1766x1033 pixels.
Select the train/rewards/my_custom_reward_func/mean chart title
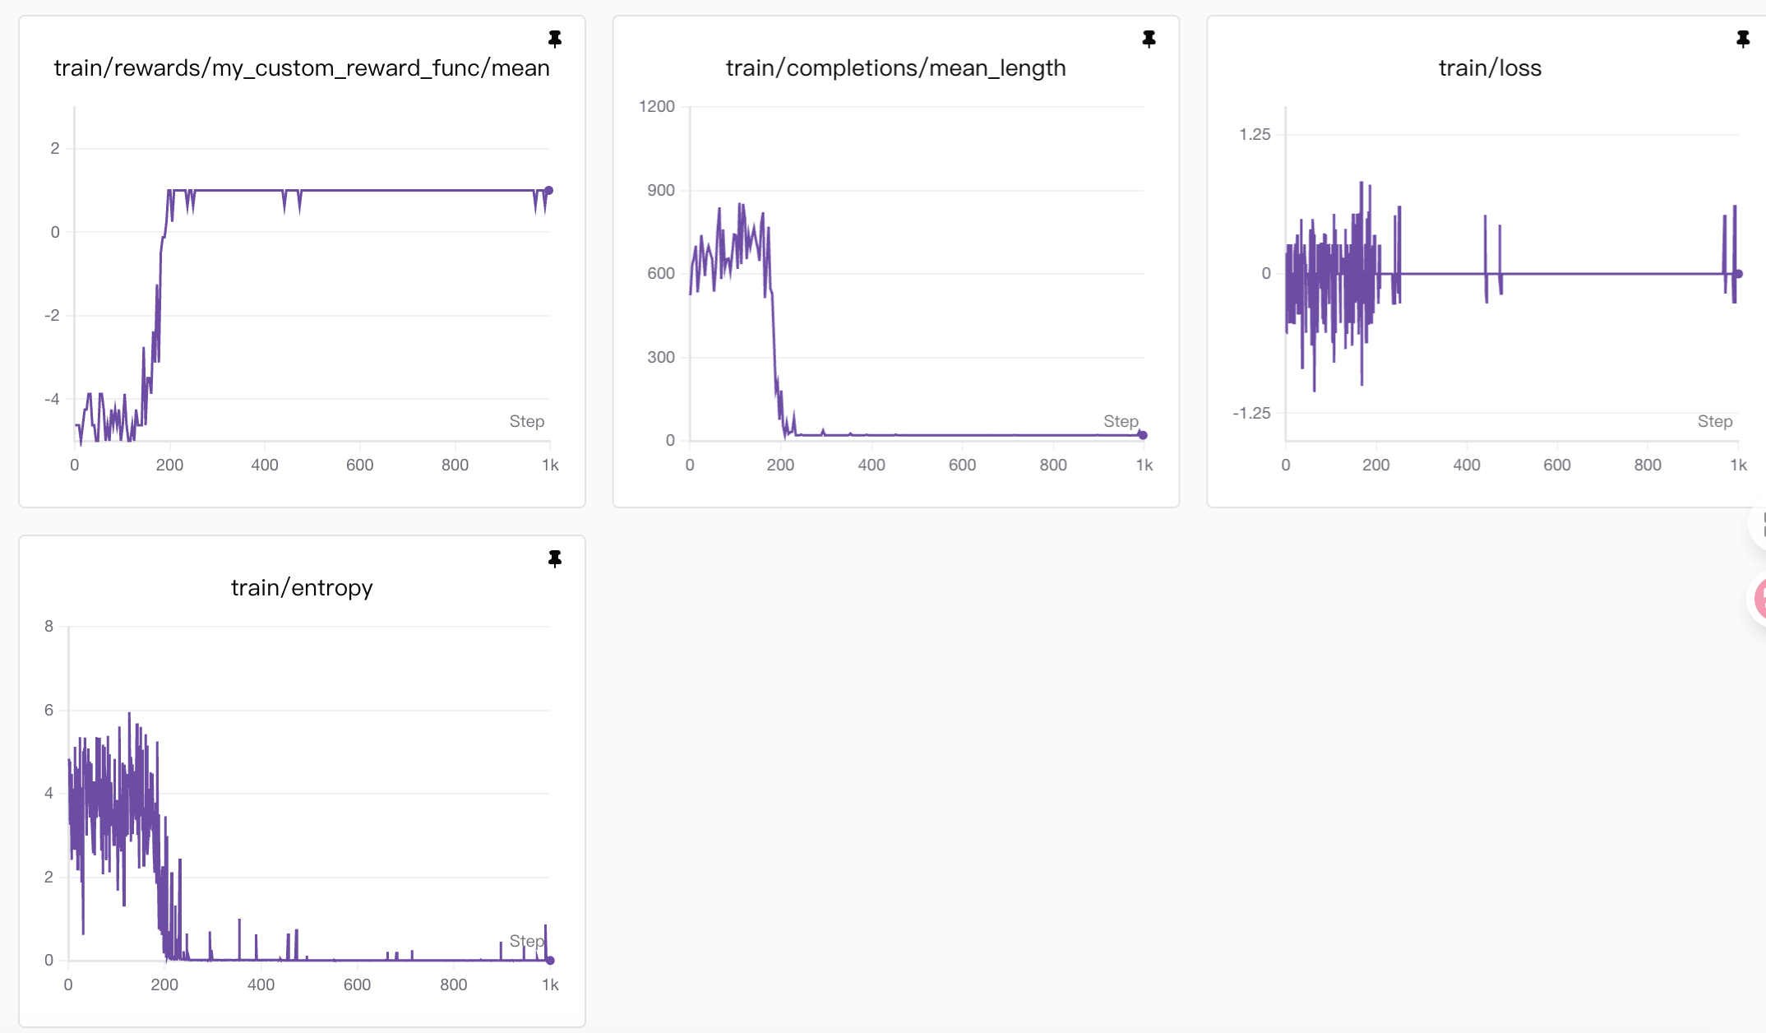302,68
